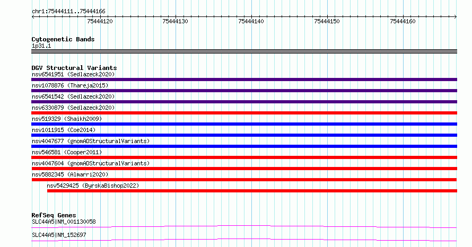Click the blue bar for nsv519329
472x247 pixels.
click(x=244, y=124)
